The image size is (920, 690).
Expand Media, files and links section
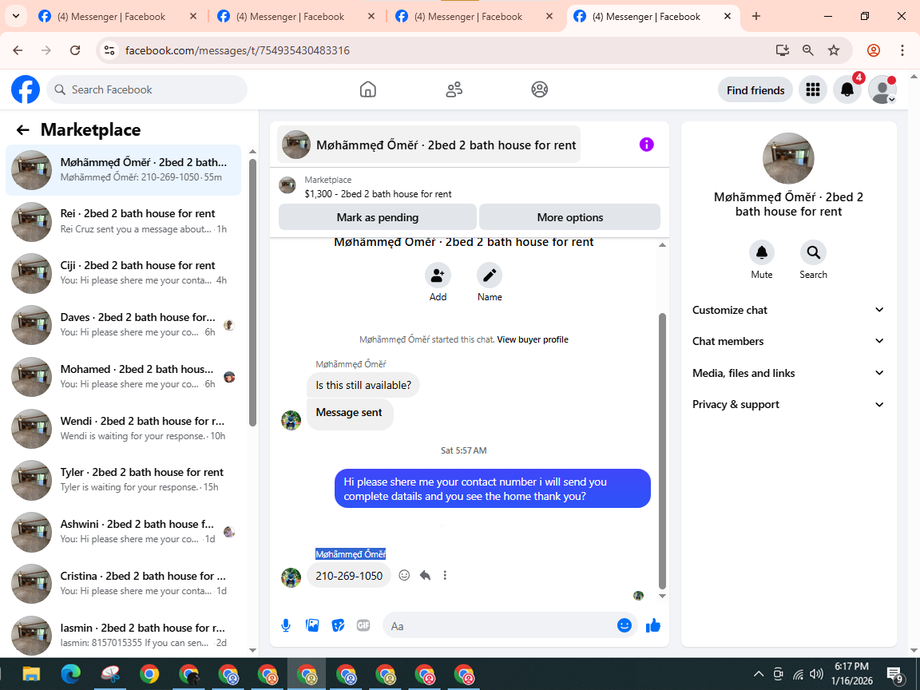[788, 373]
